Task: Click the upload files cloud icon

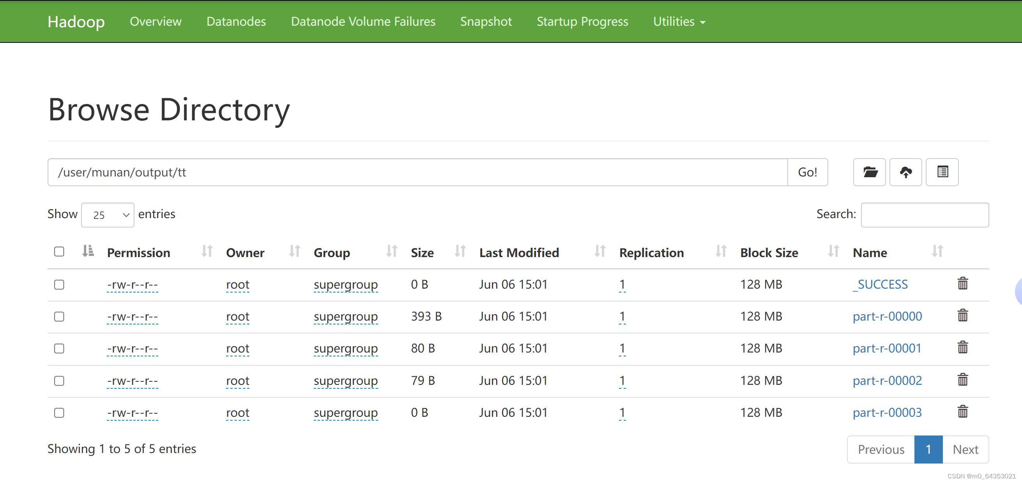Action: pyautogui.click(x=905, y=172)
